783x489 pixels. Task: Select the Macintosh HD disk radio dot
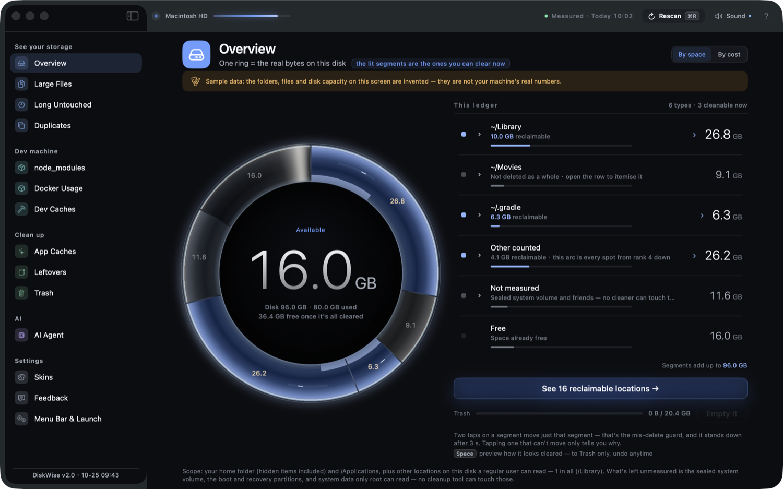click(x=156, y=16)
